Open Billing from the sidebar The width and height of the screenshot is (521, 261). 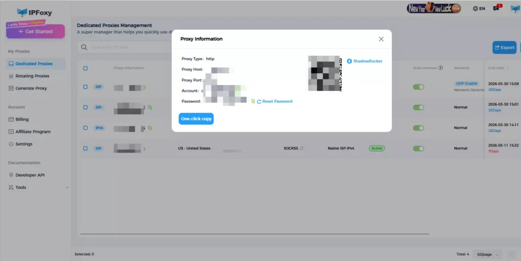pos(22,120)
